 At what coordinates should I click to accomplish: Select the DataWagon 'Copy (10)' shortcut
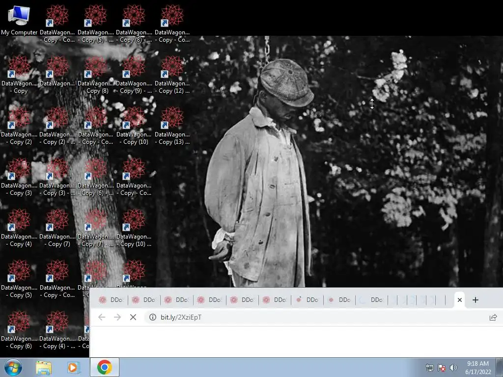pos(134,126)
